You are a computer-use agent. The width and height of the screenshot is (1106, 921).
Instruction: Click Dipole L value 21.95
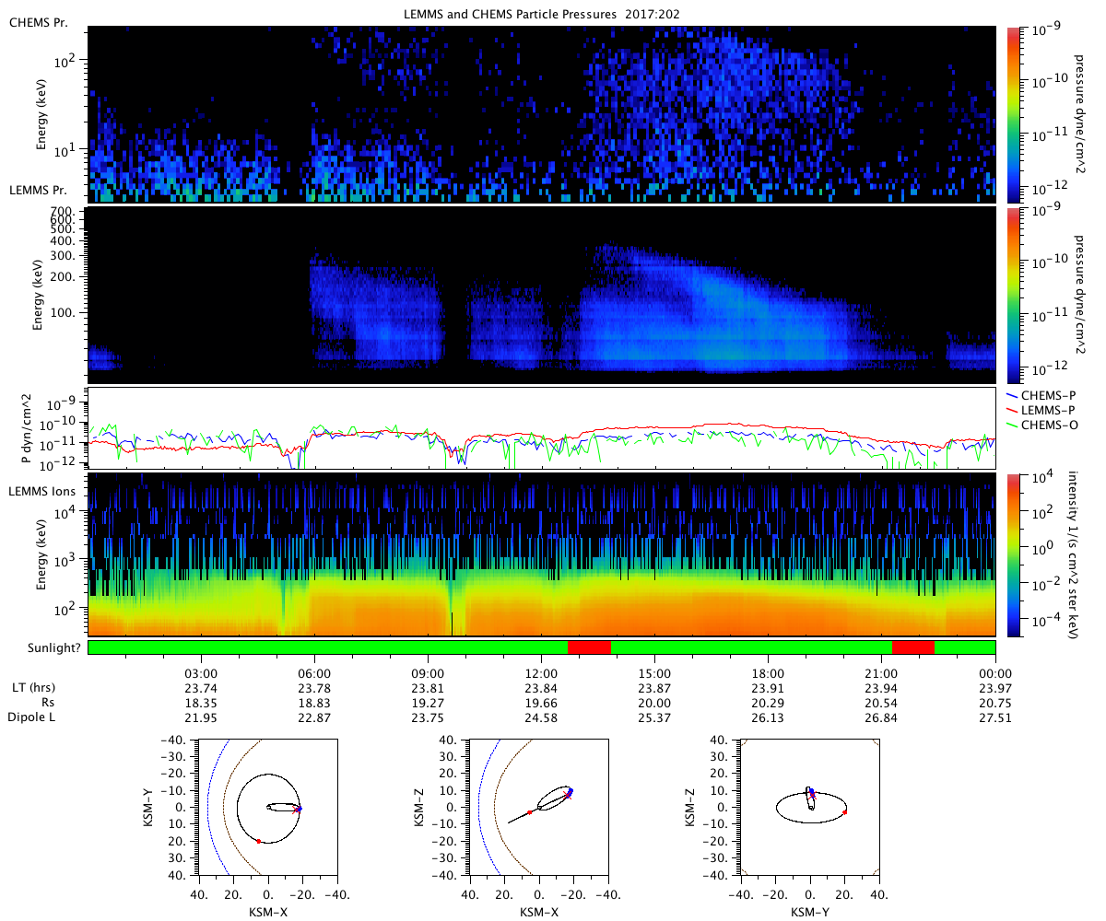[201, 717]
